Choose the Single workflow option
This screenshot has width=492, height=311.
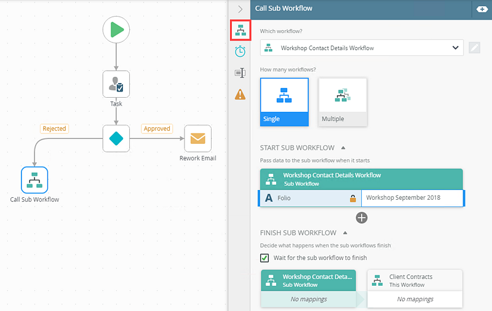pos(284,102)
